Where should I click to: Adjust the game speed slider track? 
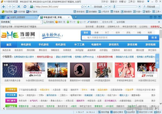coord(127,7)
